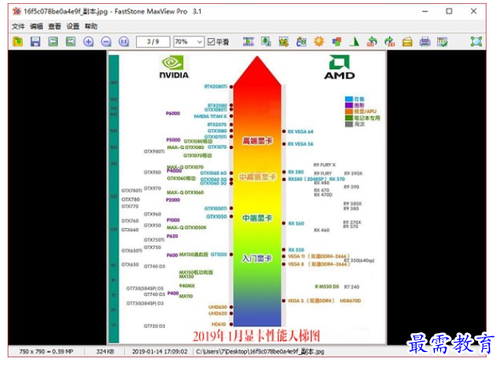Click the 750 x 790 dimensions status entry

(46, 351)
